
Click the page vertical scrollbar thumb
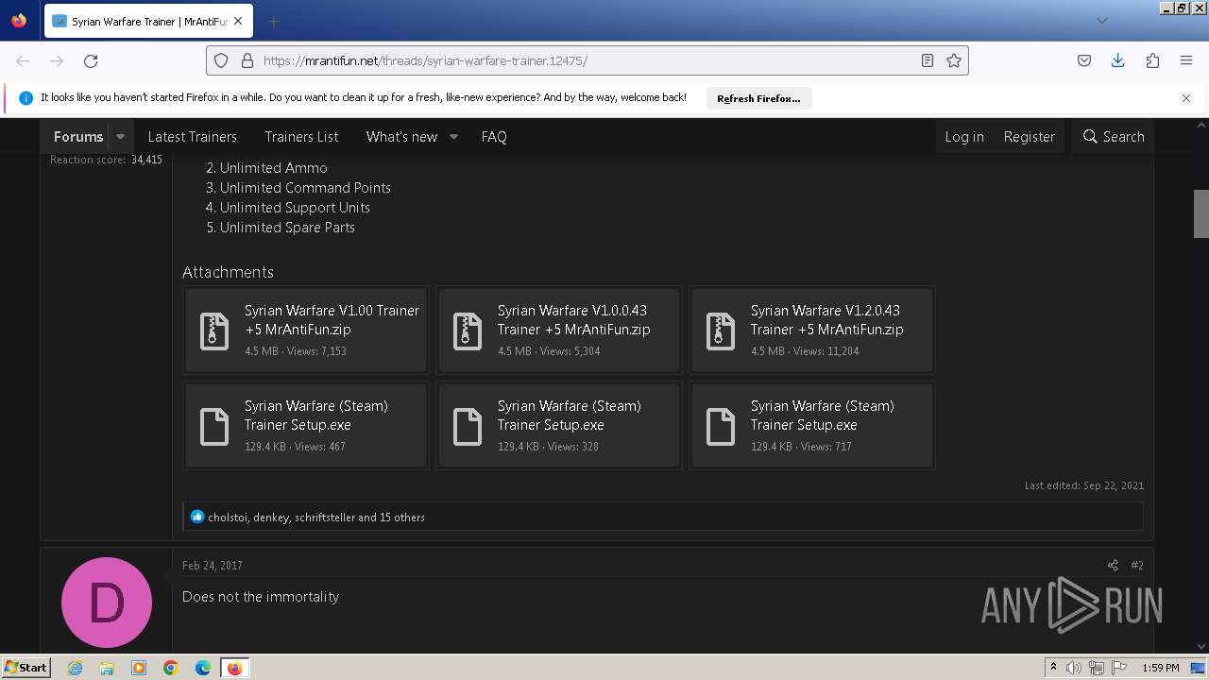pyautogui.click(x=1201, y=214)
